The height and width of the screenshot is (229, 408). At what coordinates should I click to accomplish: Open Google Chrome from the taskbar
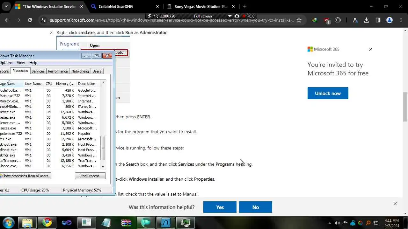pyautogui.click(x=47, y=222)
